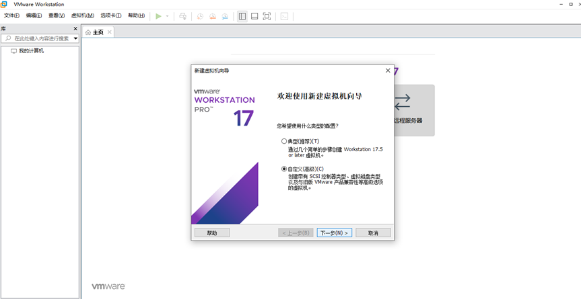Select the 自定义(高级)(C) radio option
Screen dimensions: 581x299
284,169
